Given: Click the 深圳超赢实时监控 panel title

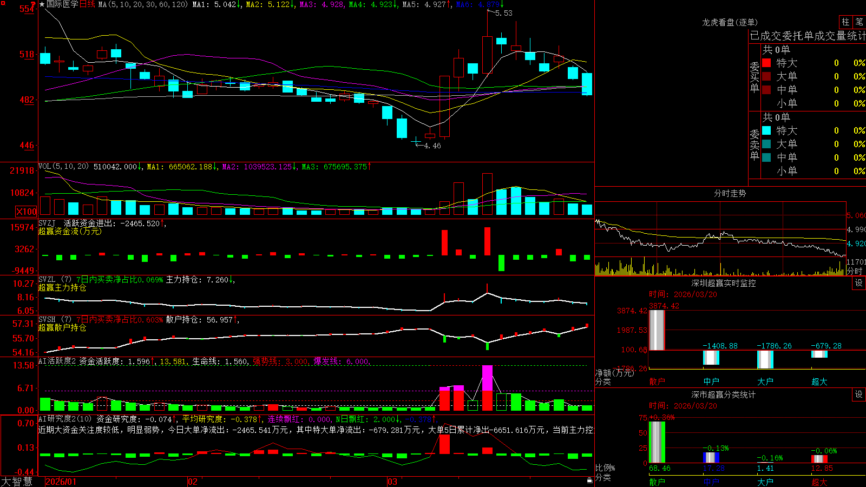Looking at the screenshot, I should point(723,283).
